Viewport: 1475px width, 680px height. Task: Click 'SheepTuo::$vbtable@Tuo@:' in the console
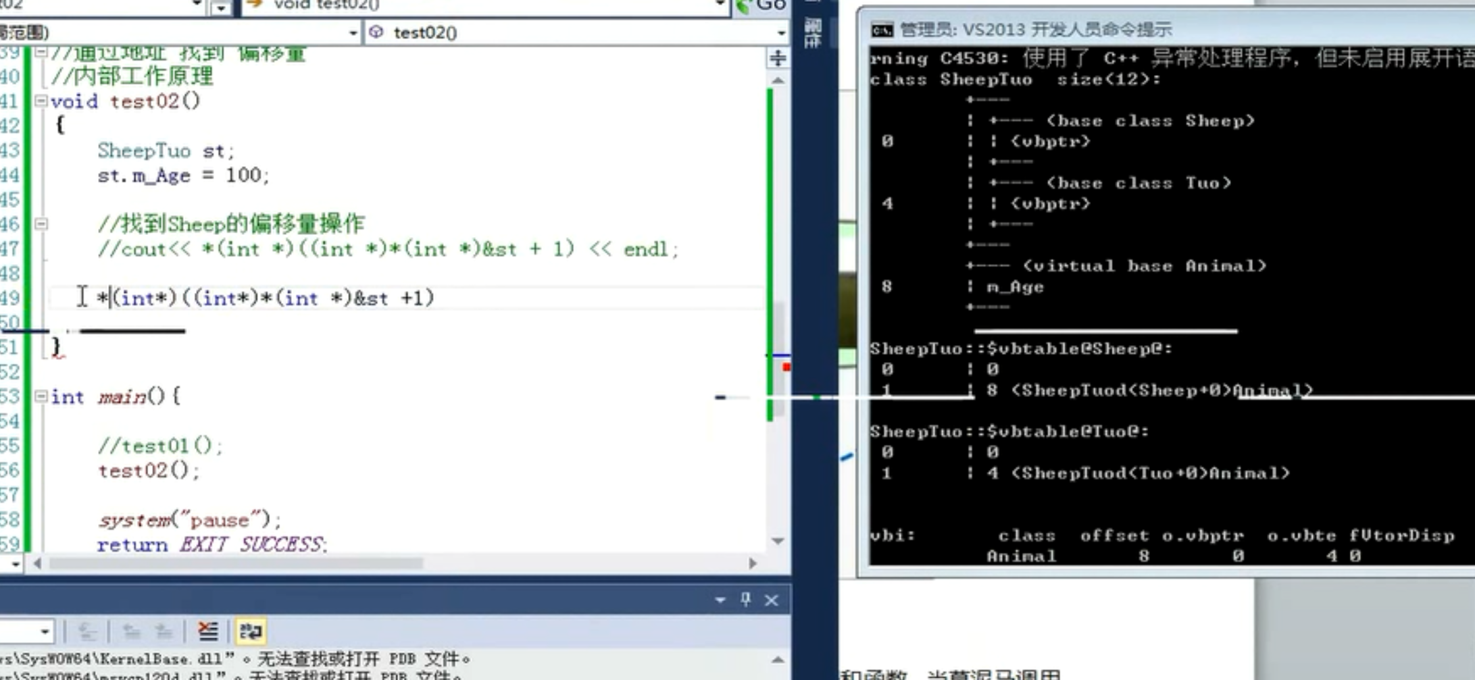(1009, 431)
